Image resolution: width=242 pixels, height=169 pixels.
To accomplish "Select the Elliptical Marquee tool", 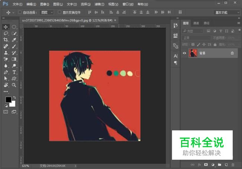I will [14, 27].
